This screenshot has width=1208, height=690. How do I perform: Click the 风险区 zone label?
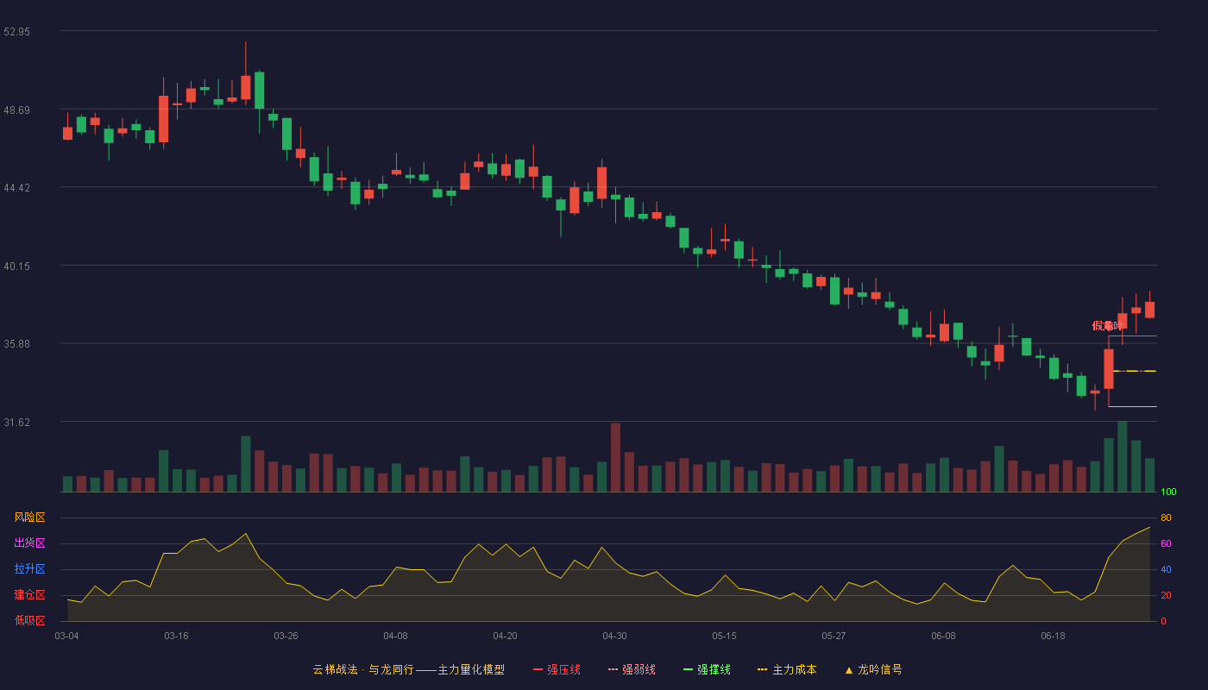click(29, 517)
